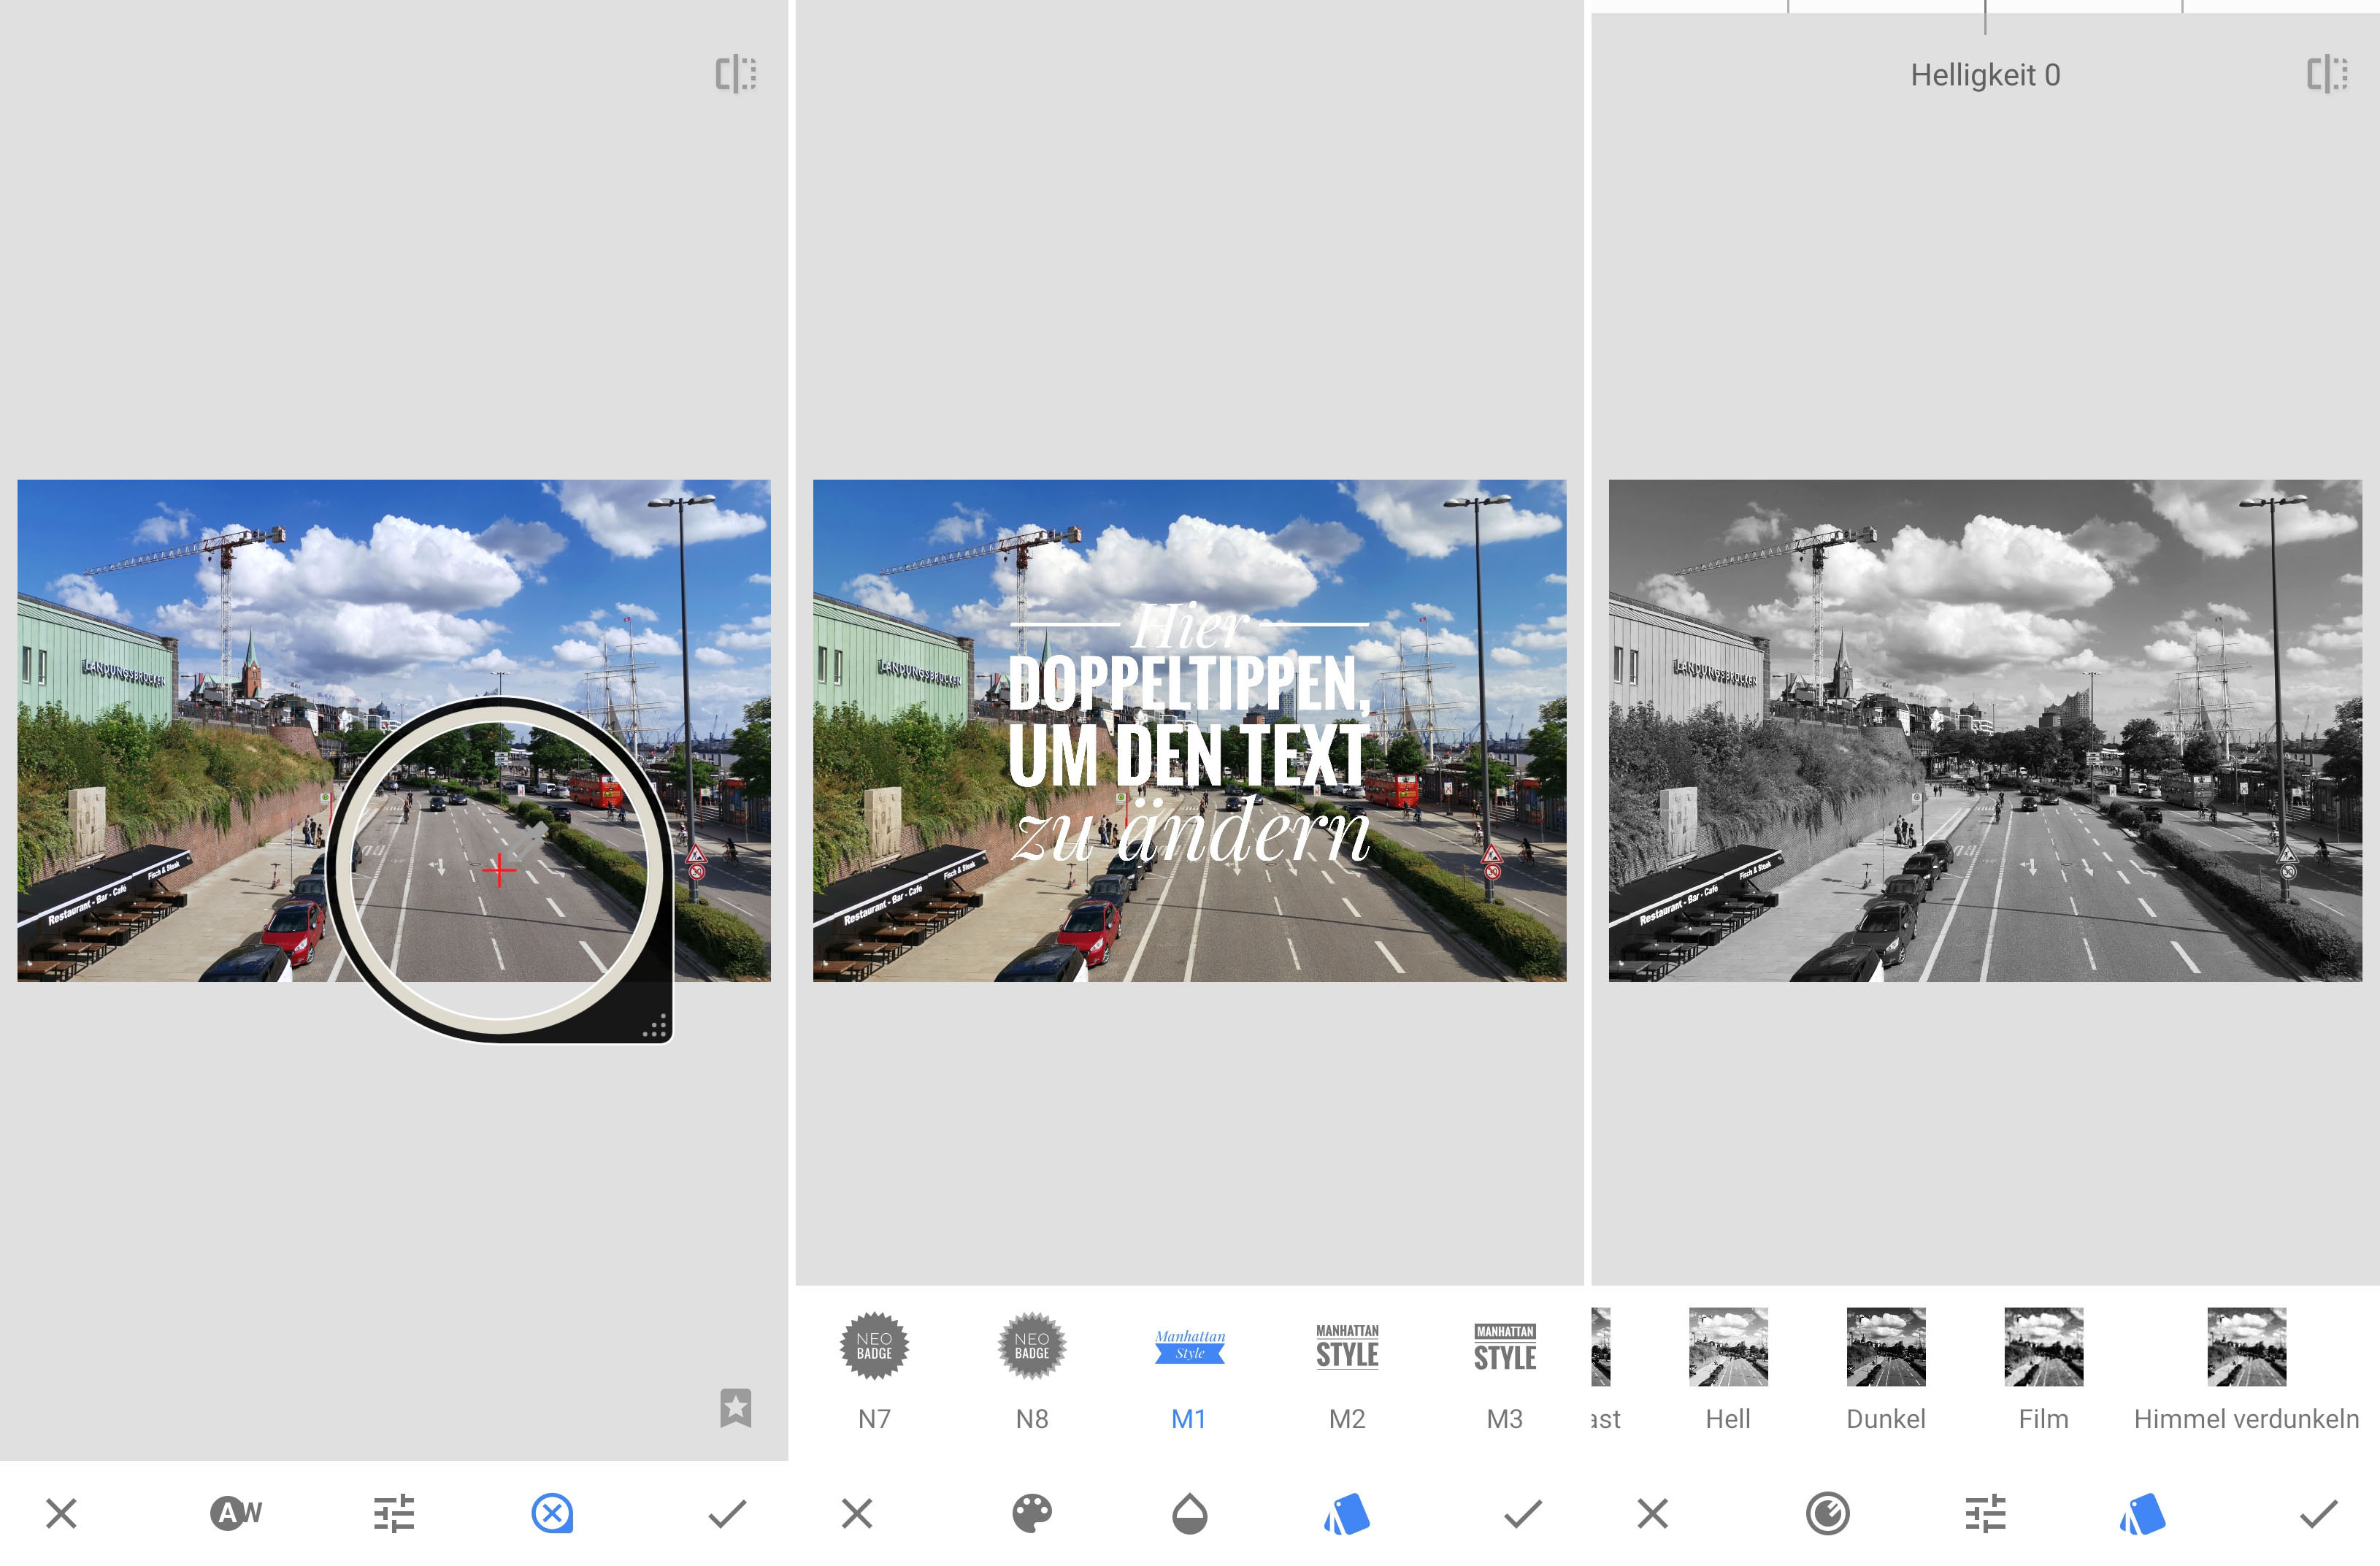This screenshot has height=1566, width=2380.
Task: Toggle before/after compare in right screen
Action: pyautogui.click(x=2328, y=74)
